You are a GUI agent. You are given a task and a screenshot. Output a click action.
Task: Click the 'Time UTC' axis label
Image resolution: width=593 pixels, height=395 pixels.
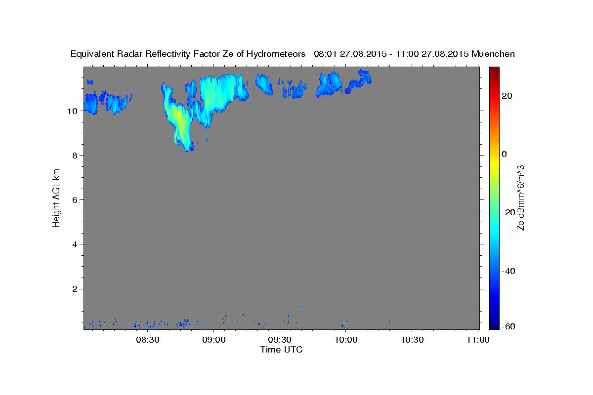[x=281, y=350]
